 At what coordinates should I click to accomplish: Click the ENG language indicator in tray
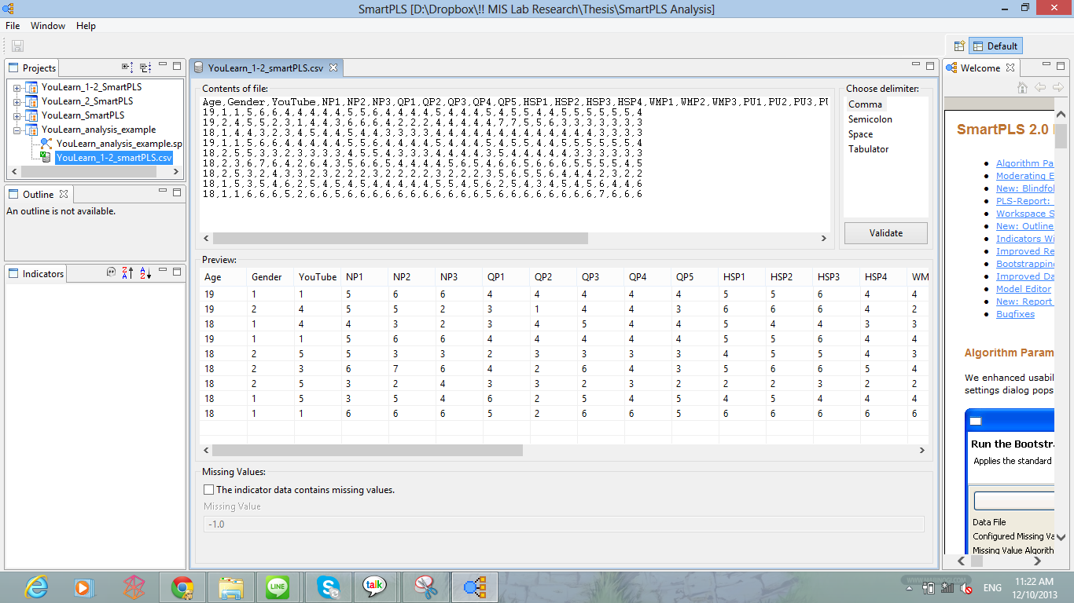(x=992, y=587)
